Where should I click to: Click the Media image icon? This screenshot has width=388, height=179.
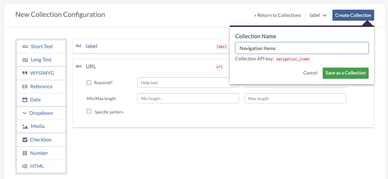(x=25, y=127)
